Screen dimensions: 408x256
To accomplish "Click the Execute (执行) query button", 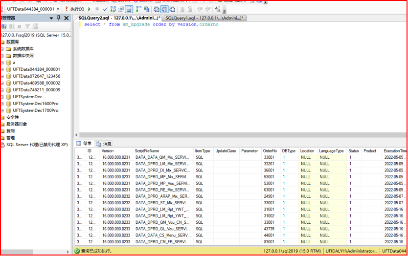I will click(74, 9).
